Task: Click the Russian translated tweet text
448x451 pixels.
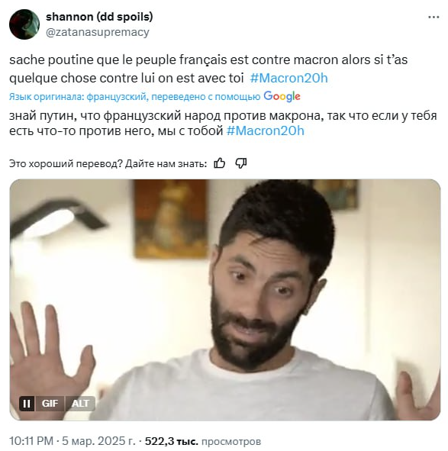Action: (223, 123)
